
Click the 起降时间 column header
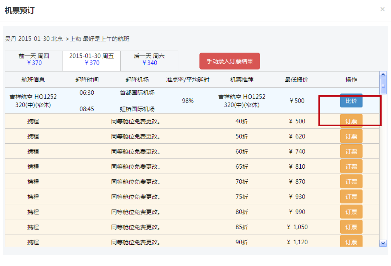coord(87,80)
